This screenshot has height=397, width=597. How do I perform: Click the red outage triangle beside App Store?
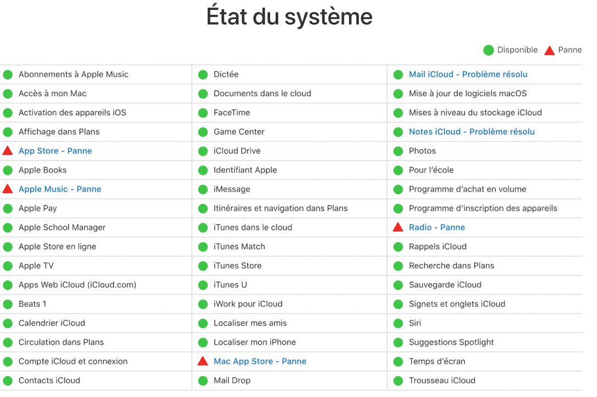click(8, 151)
